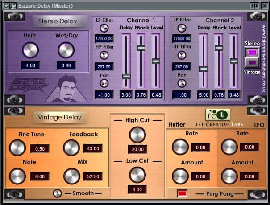Click Channel 2 Level slider handle
270x205 pixels.
[234, 61]
